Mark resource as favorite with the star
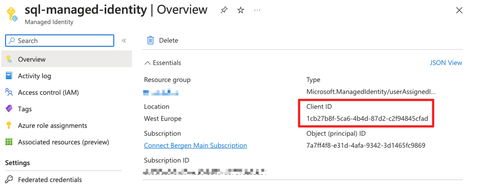The width and height of the screenshot is (478, 191). coord(241,10)
